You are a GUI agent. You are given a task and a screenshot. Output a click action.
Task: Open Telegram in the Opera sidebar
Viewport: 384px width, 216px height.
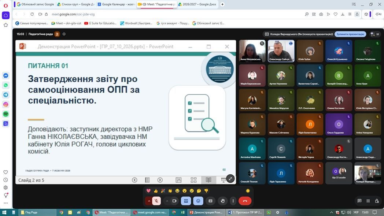point(5,95)
